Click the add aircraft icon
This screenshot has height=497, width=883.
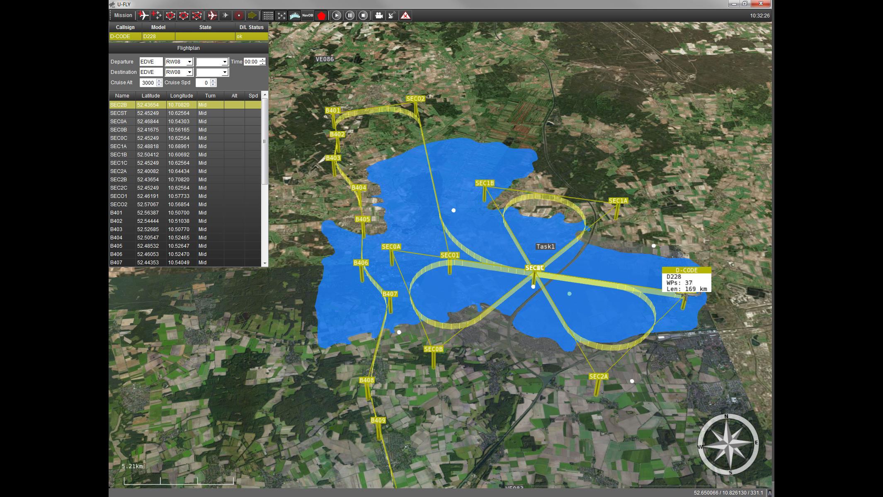[143, 15]
